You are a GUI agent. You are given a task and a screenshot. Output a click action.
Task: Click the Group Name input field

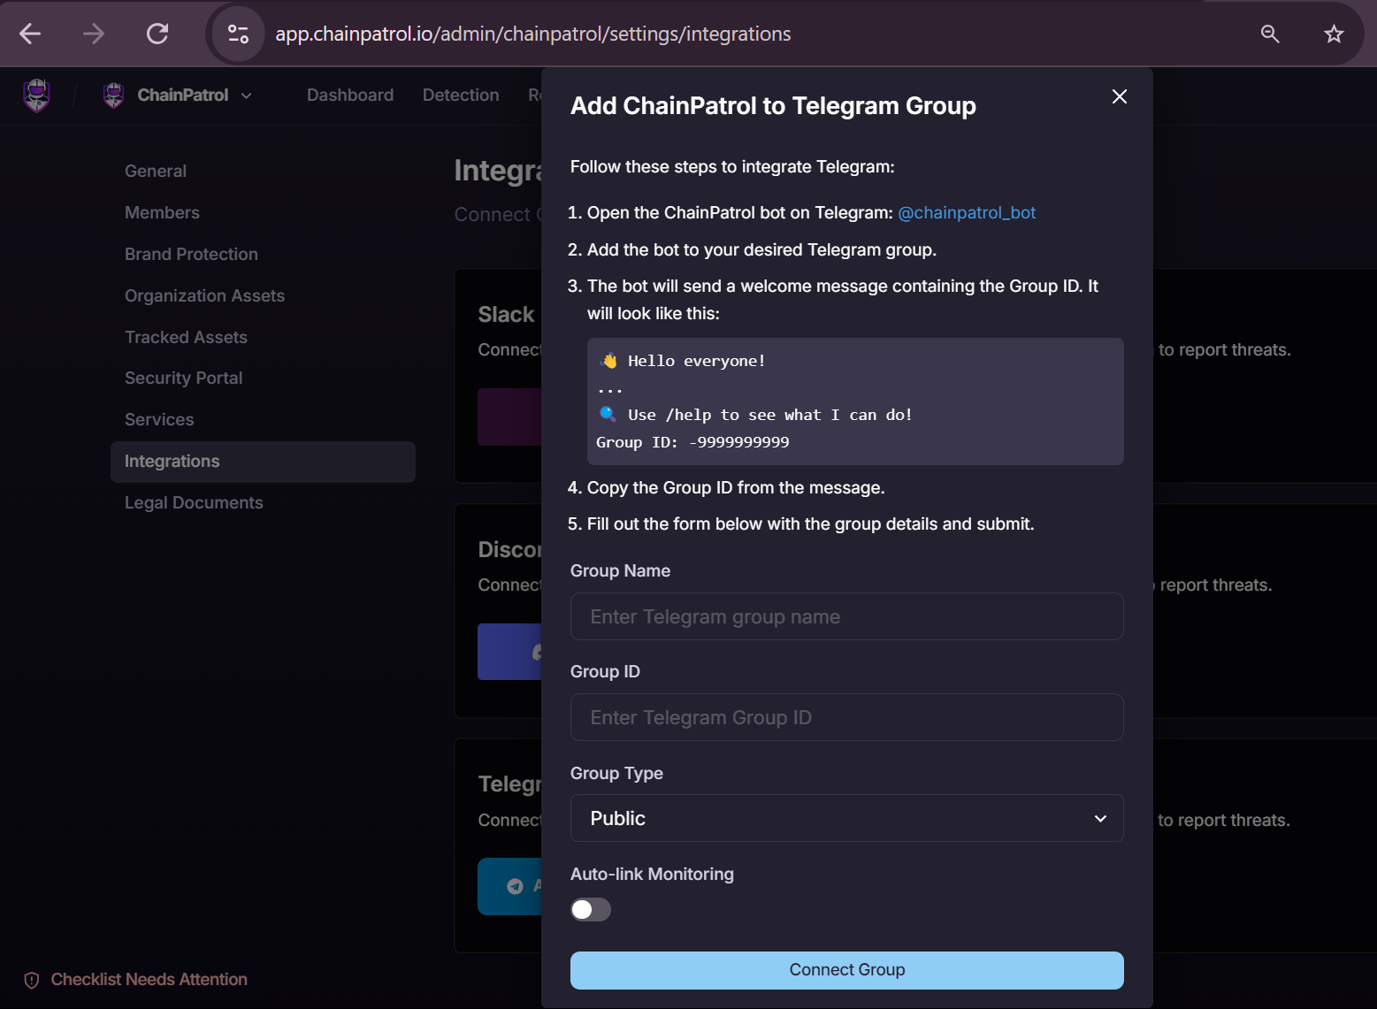point(847,616)
